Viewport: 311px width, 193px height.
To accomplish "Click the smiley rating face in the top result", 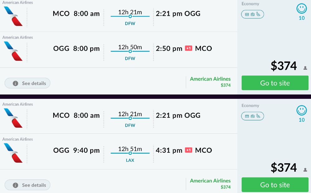I will (x=301, y=9).
